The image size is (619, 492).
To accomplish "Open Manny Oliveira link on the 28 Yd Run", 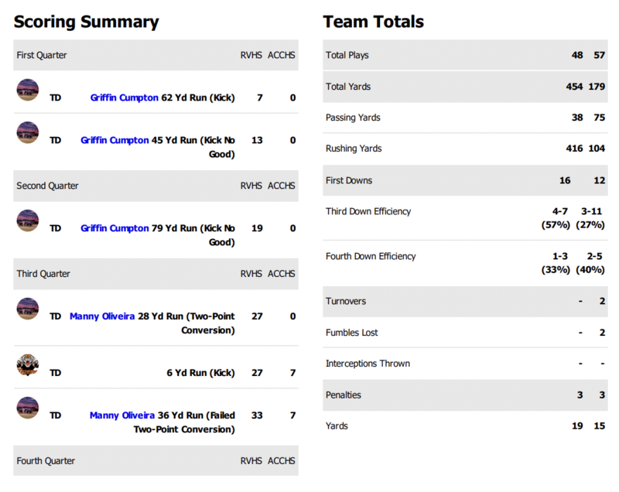I will pos(99,316).
